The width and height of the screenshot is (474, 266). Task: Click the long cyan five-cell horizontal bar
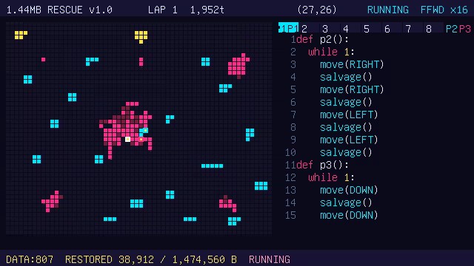(x=212, y=166)
